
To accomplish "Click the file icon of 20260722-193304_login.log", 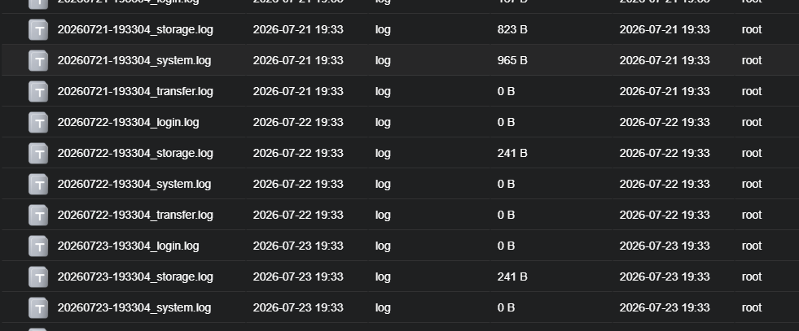I will pos(38,123).
